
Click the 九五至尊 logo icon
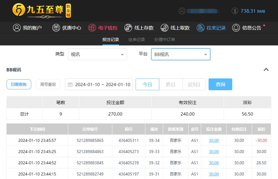tap(19, 11)
